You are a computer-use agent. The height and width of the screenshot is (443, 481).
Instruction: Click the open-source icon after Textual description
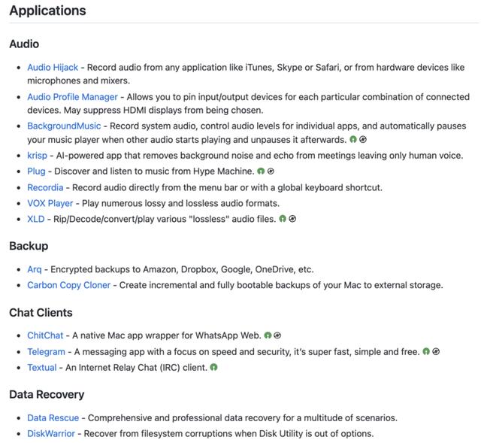click(x=214, y=367)
